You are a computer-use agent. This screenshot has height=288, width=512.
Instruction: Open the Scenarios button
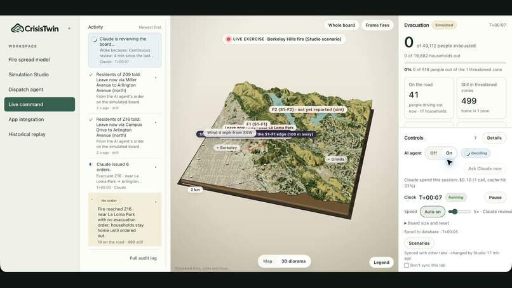(419, 243)
